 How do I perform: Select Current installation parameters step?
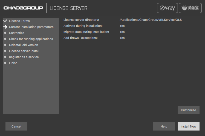31,27
